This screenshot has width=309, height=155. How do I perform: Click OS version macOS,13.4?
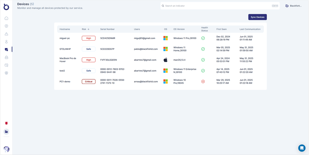click(x=179, y=60)
